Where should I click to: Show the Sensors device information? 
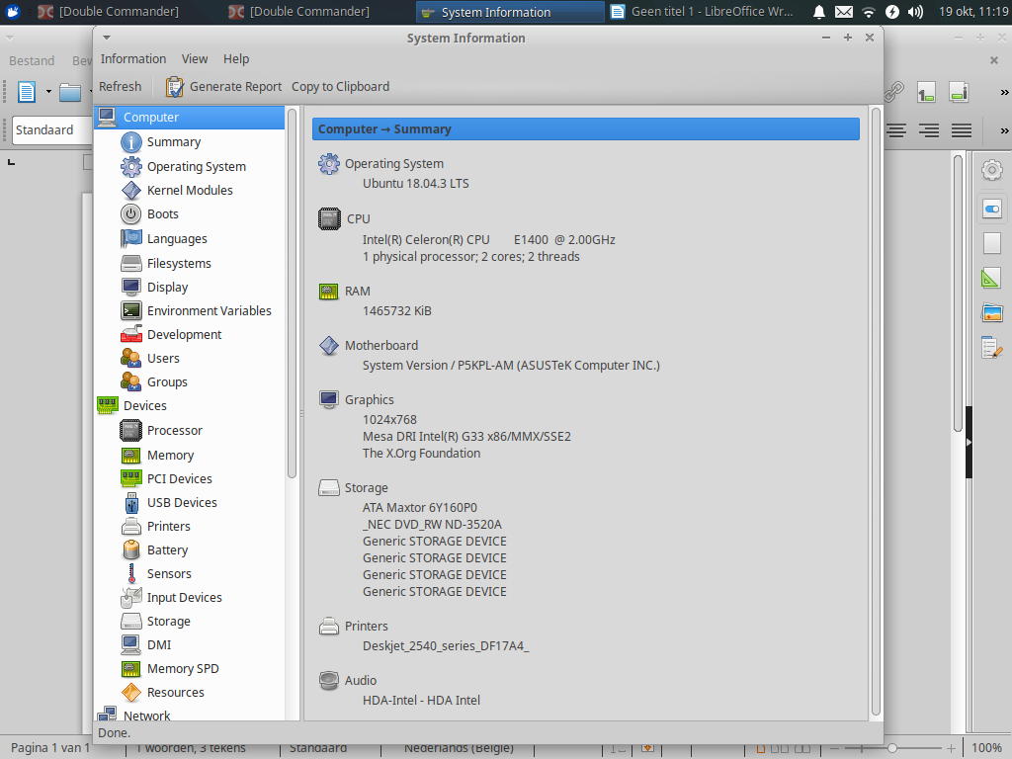[x=169, y=573]
